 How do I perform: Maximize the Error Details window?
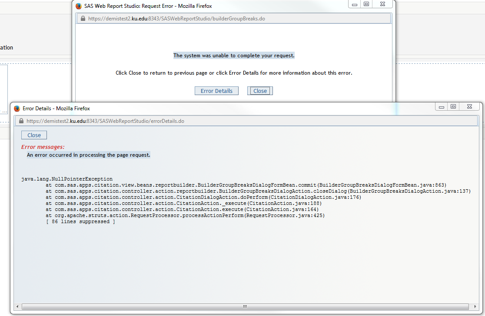tap(453, 107)
